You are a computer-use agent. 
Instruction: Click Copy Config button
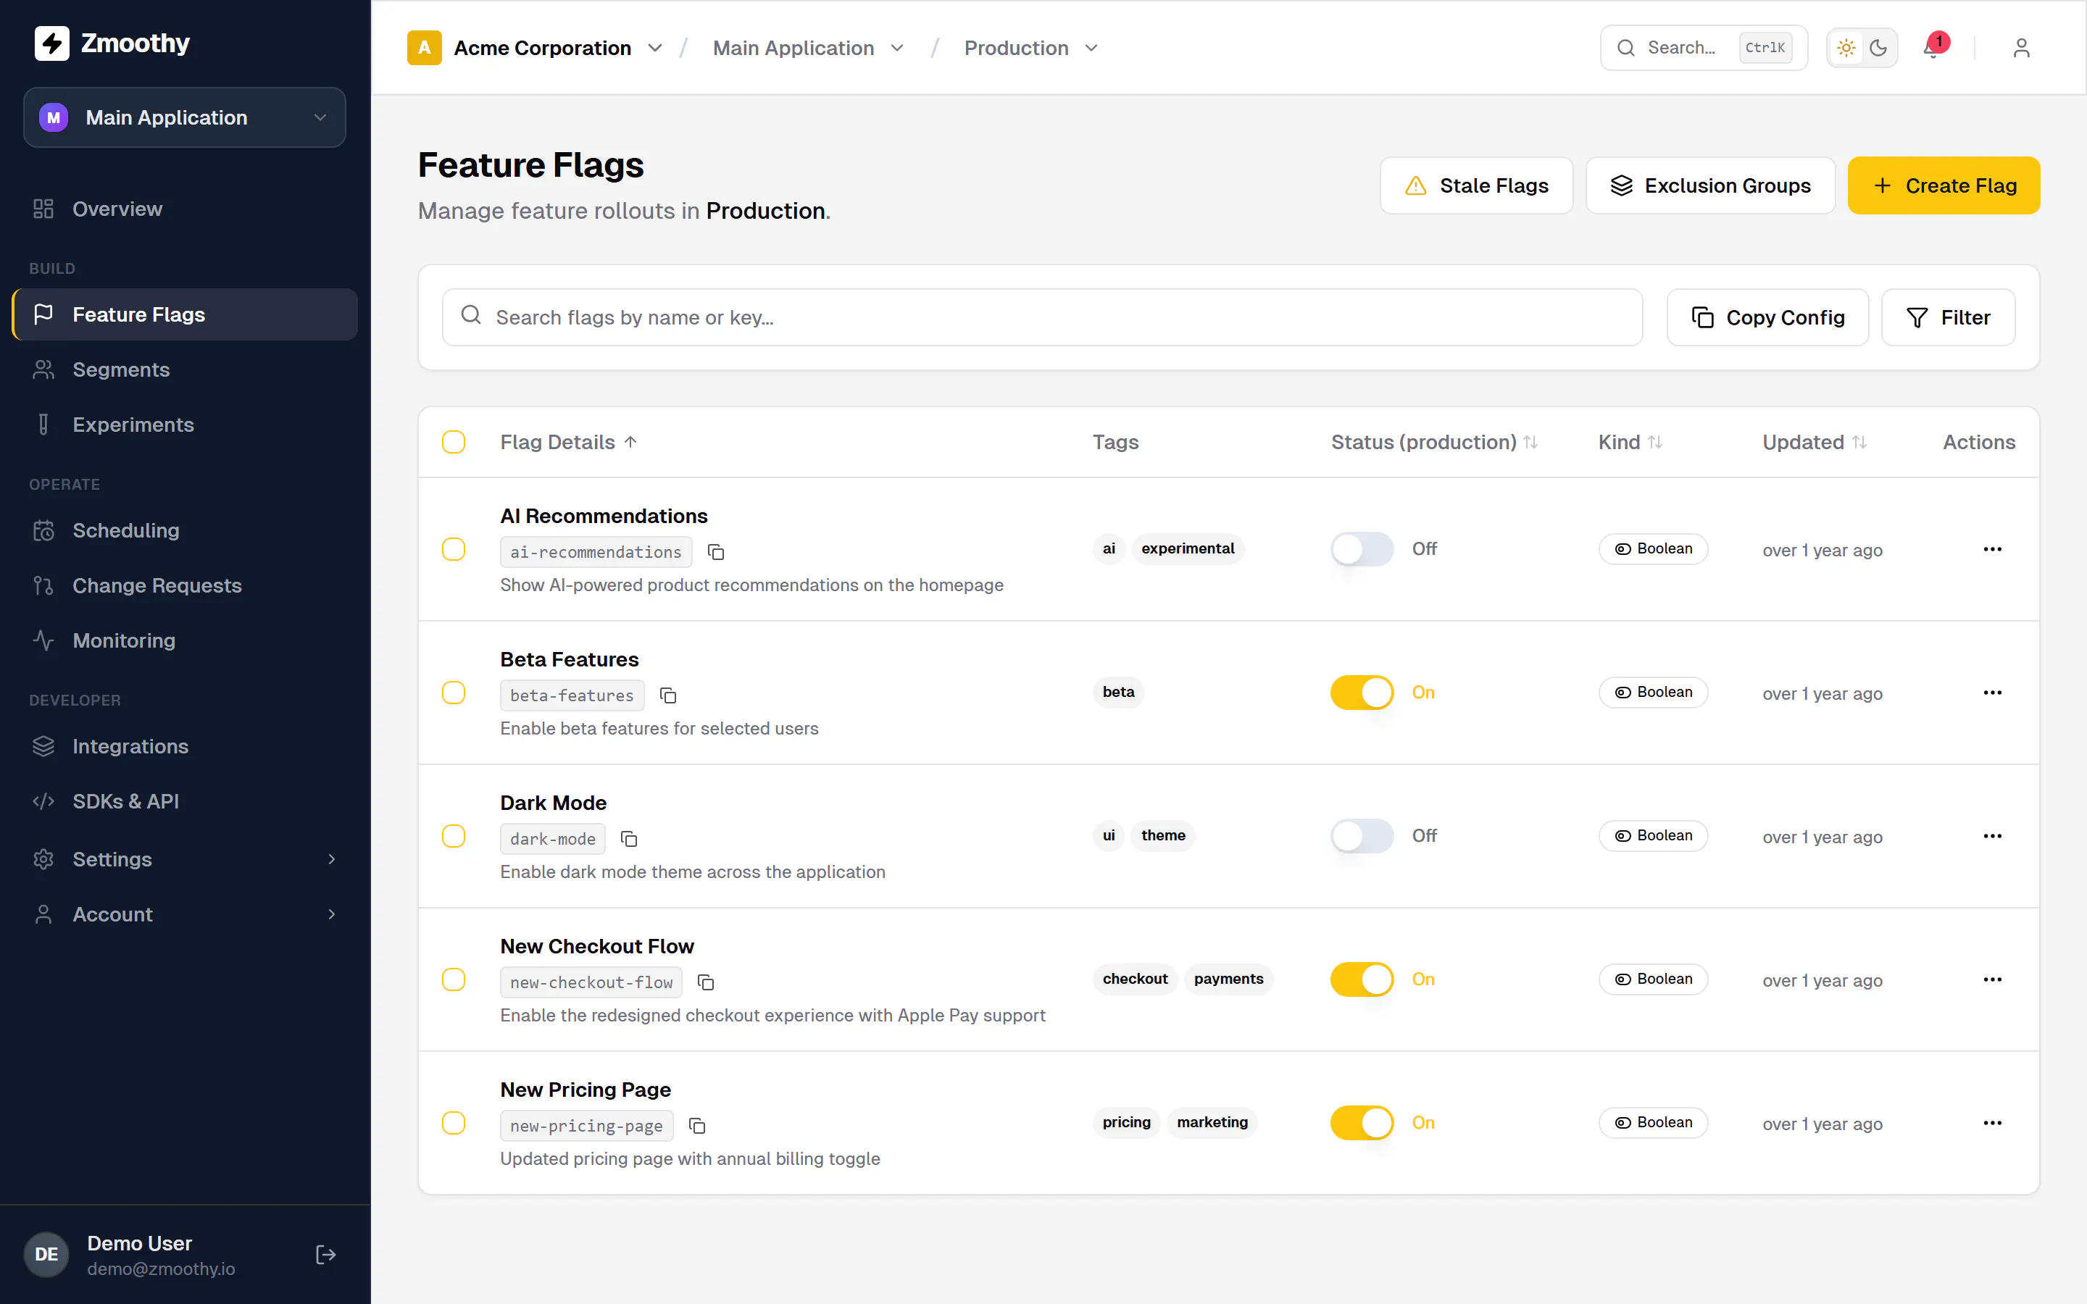(1768, 317)
